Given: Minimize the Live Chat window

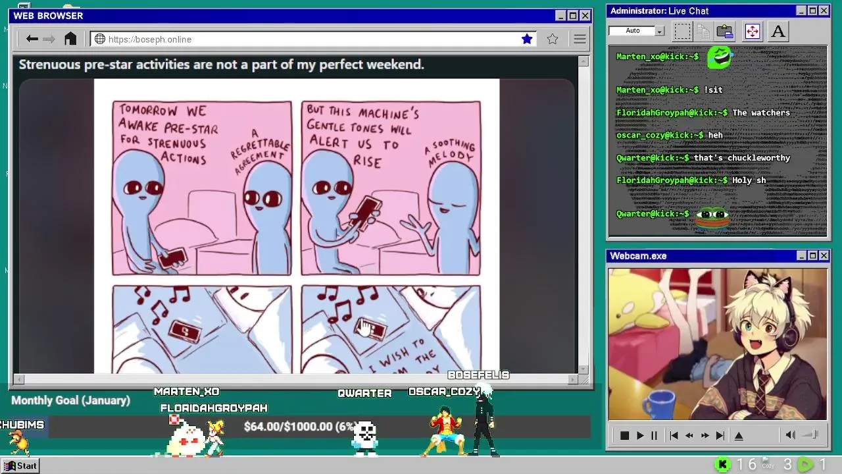Looking at the screenshot, I should click(x=801, y=11).
